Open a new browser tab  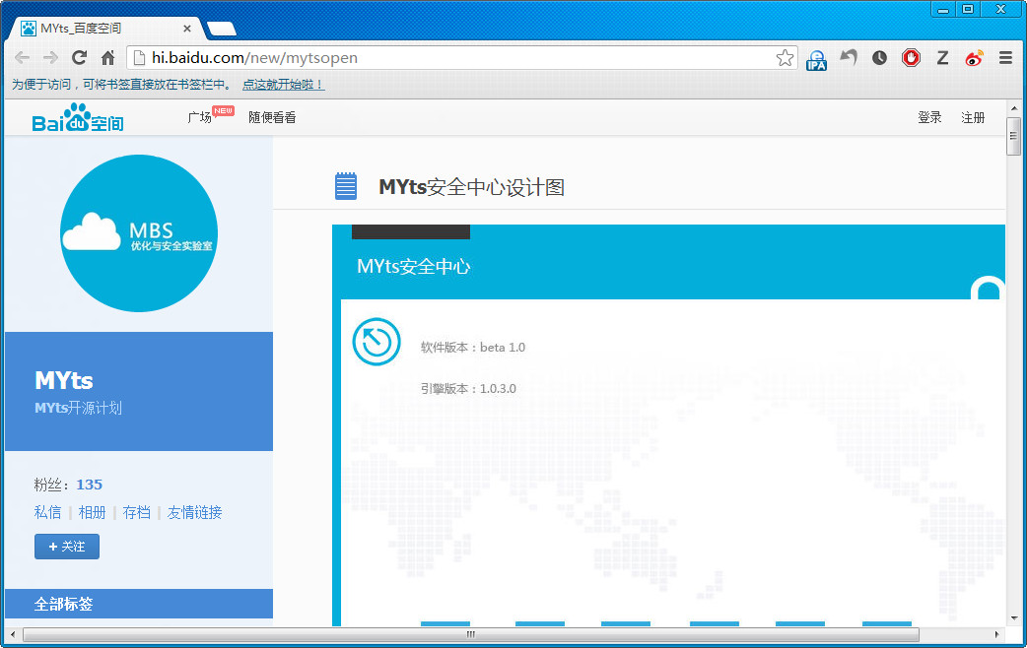click(x=222, y=29)
